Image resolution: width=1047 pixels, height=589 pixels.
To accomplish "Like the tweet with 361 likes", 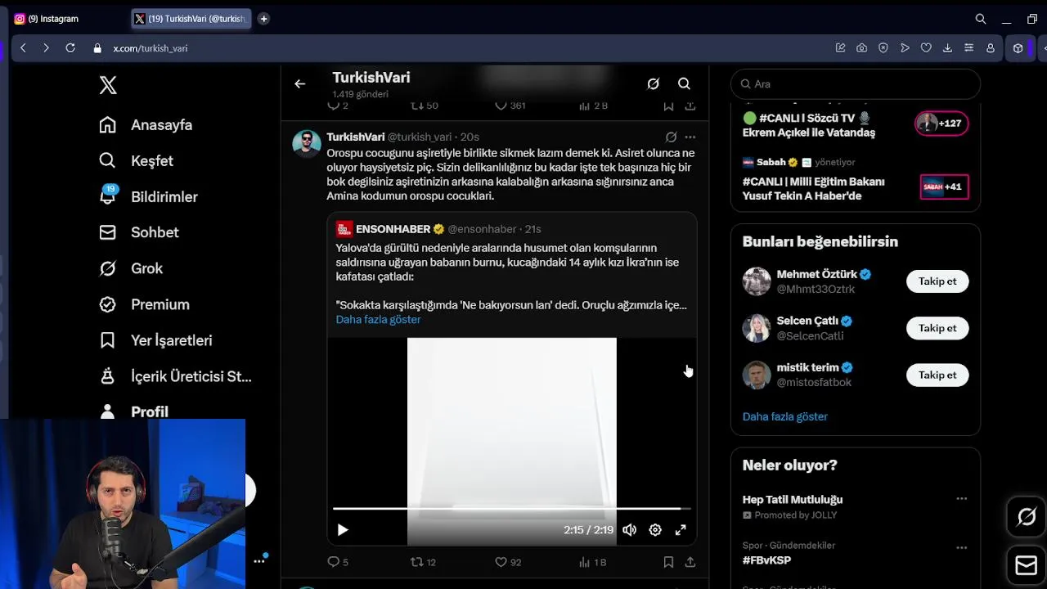I will (510, 106).
